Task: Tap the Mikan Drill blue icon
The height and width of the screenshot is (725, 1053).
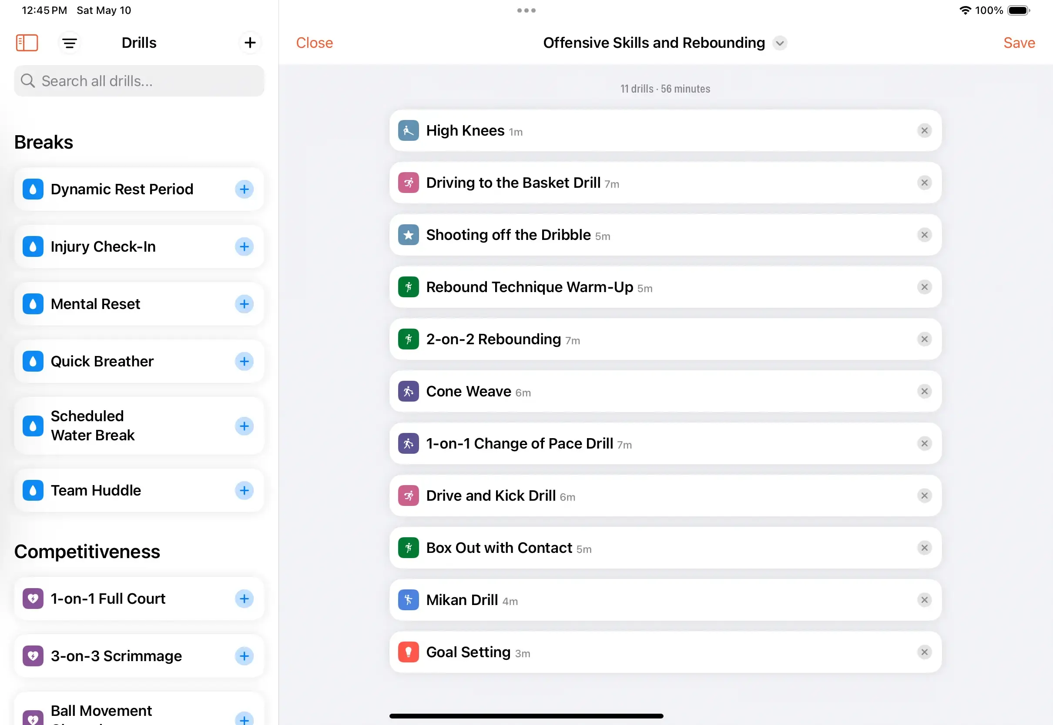Action: pyautogui.click(x=408, y=600)
